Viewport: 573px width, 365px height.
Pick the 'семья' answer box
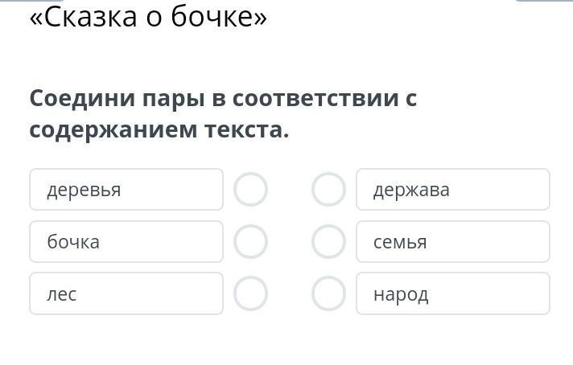click(452, 242)
